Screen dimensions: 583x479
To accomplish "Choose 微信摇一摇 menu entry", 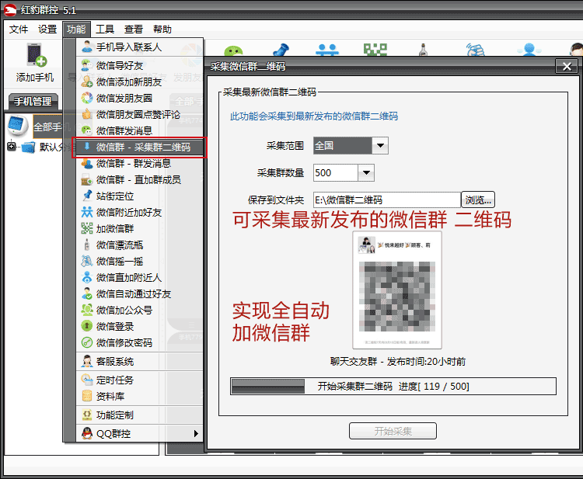I will [140, 262].
